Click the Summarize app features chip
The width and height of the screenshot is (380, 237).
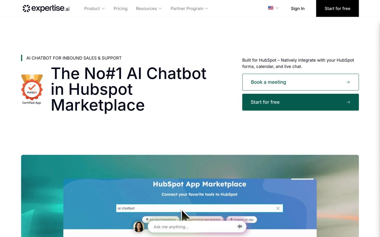pos(203,219)
